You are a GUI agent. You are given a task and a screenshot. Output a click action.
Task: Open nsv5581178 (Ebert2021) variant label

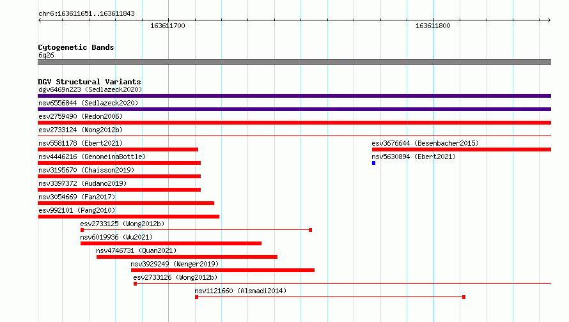81,143
